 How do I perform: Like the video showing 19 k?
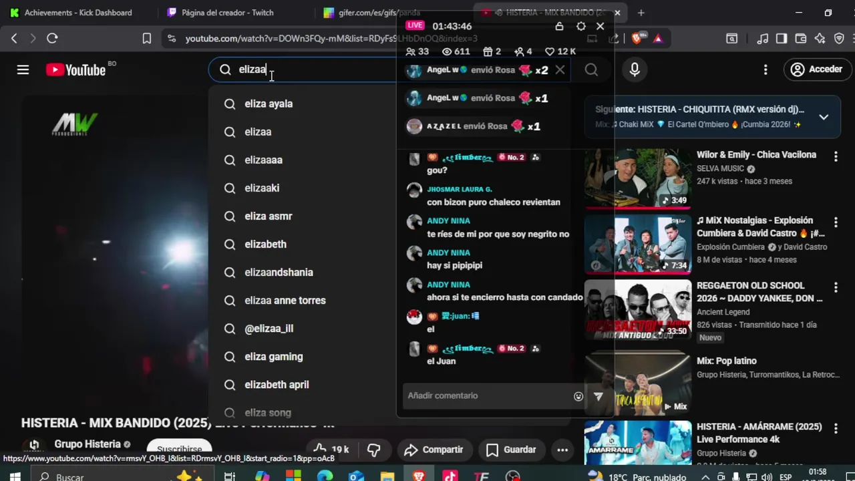pos(331,450)
